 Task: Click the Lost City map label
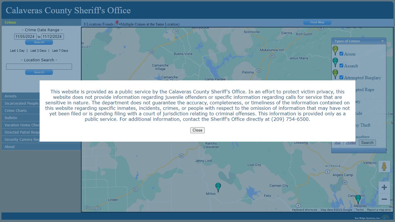pos(254,165)
